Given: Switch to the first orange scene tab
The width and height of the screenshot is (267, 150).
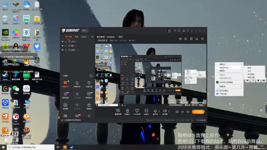Looking at the screenshot, I should click(68, 37).
